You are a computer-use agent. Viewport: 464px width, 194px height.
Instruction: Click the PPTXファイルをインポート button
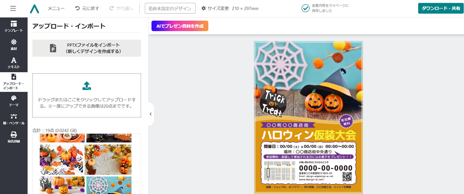point(87,48)
